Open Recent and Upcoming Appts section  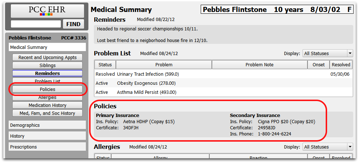47,58
